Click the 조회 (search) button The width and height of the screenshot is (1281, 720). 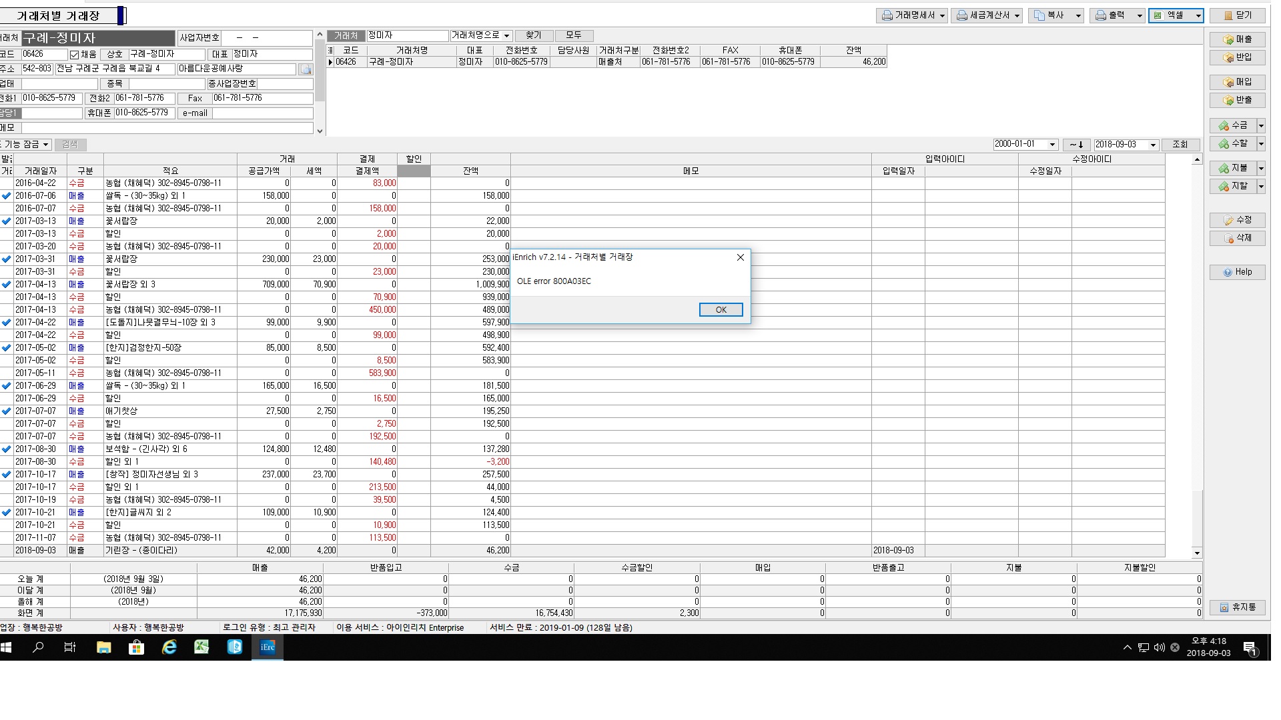click(1180, 145)
